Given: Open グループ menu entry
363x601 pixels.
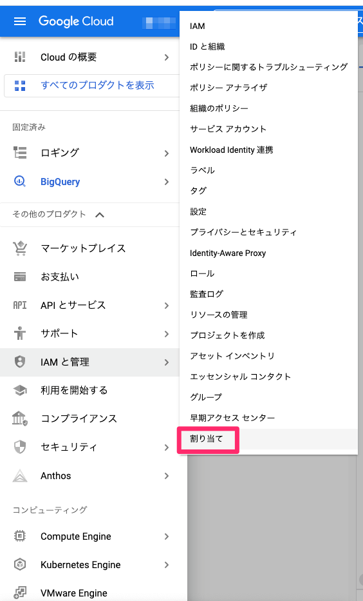Looking at the screenshot, I should point(268,397).
